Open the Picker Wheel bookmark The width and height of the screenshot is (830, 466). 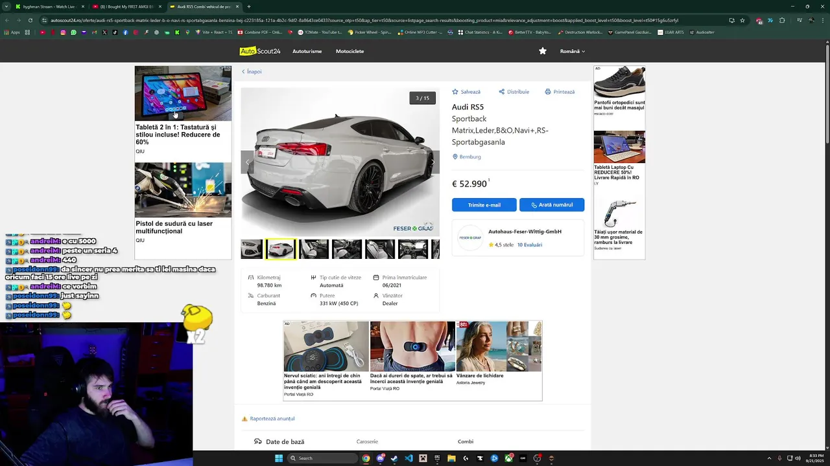(x=370, y=32)
